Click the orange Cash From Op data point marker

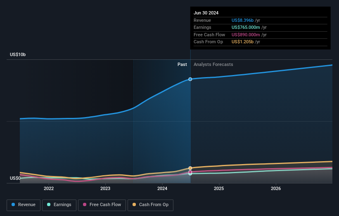(190, 168)
